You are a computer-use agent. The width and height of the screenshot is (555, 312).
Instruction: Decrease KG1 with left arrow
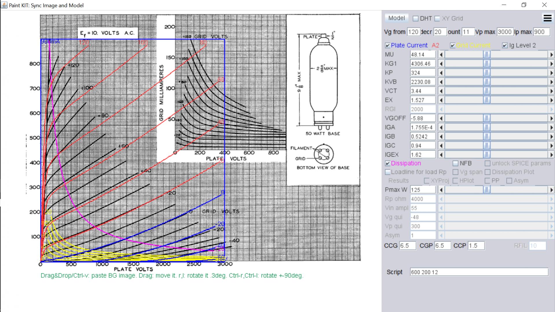[441, 64]
